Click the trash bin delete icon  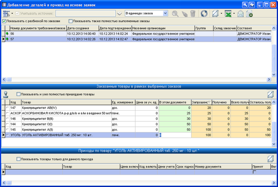tap(193, 14)
